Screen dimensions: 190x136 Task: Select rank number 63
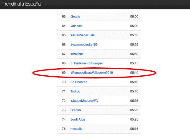[64, 17]
